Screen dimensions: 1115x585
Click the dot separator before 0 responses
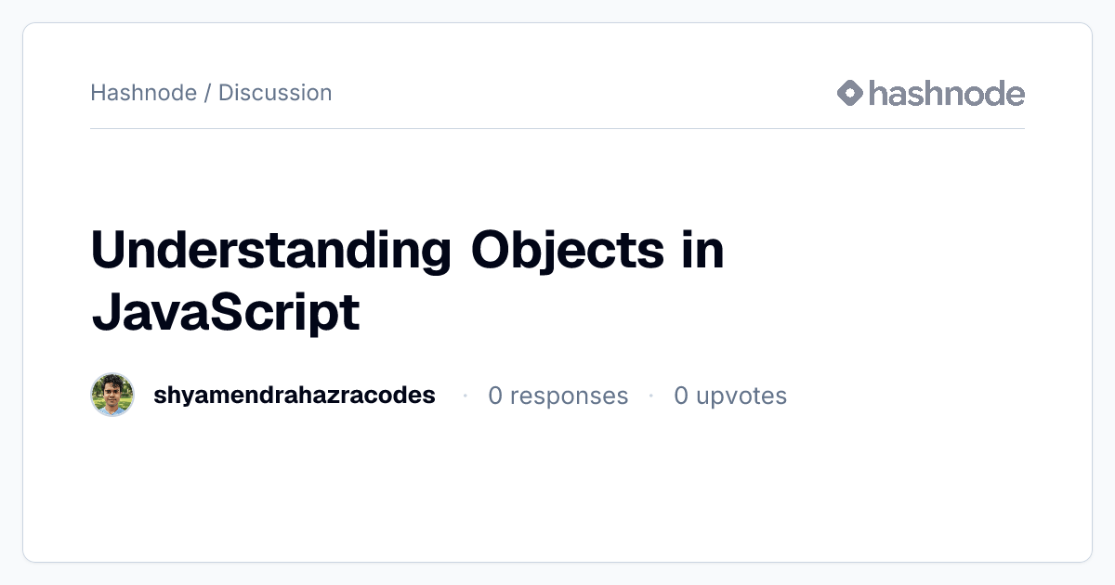click(465, 396)
